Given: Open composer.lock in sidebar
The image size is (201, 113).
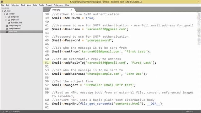Looking at the screenshot, I should click(x=15, y=29).
